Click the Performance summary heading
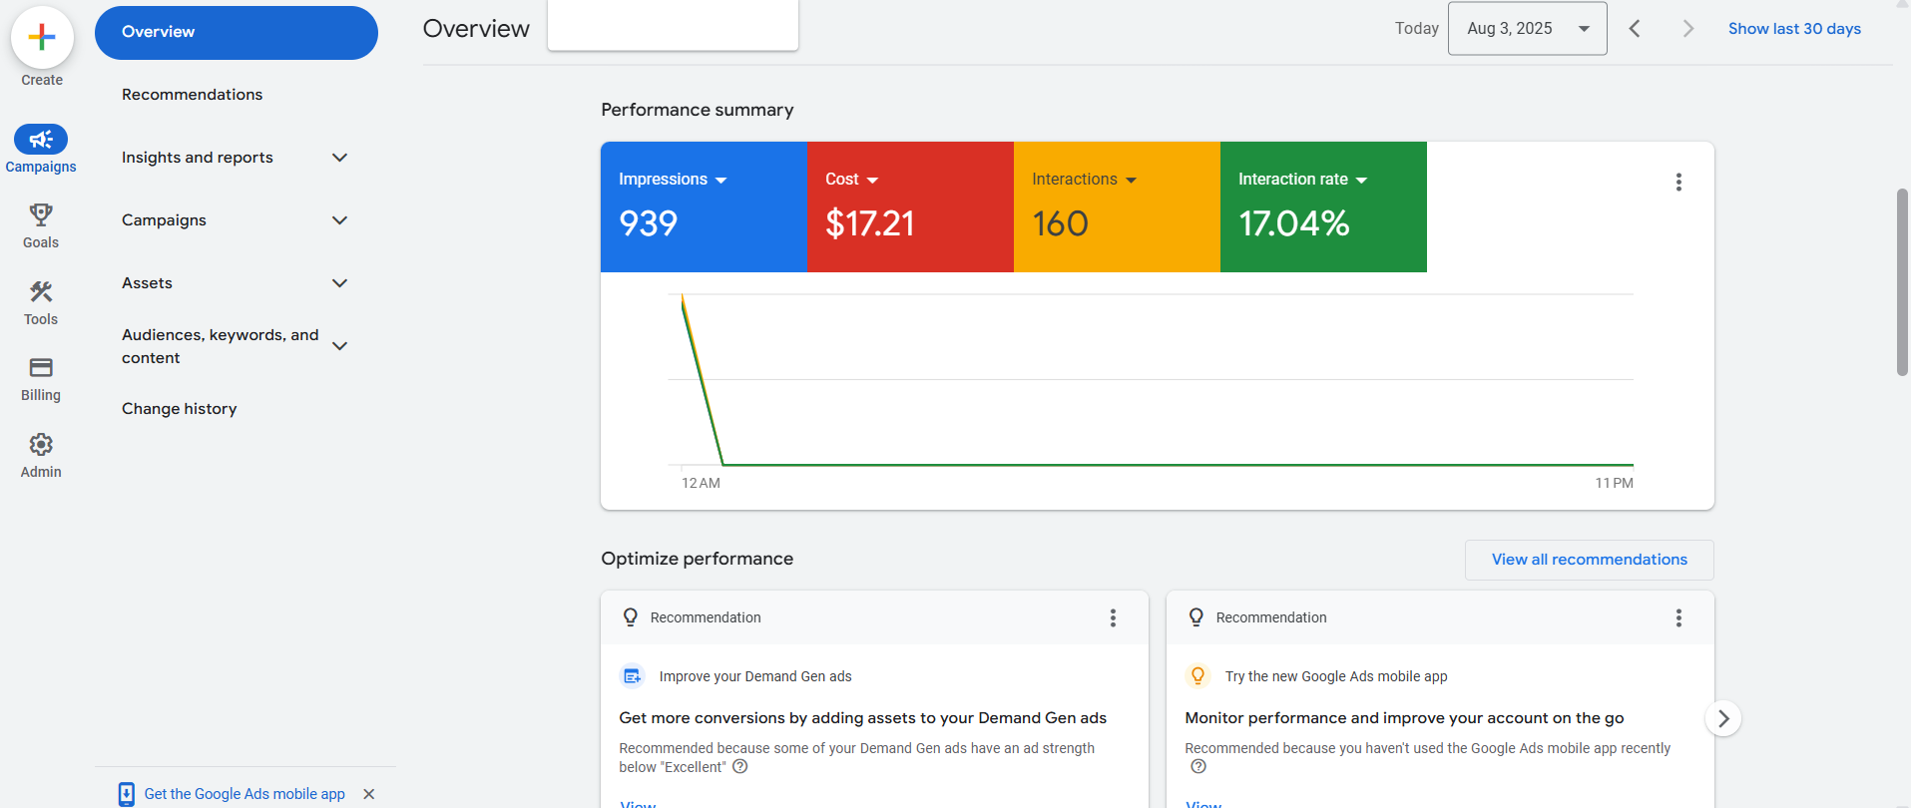The height and width of the screenshot is (808, 1911). [698, 110]
